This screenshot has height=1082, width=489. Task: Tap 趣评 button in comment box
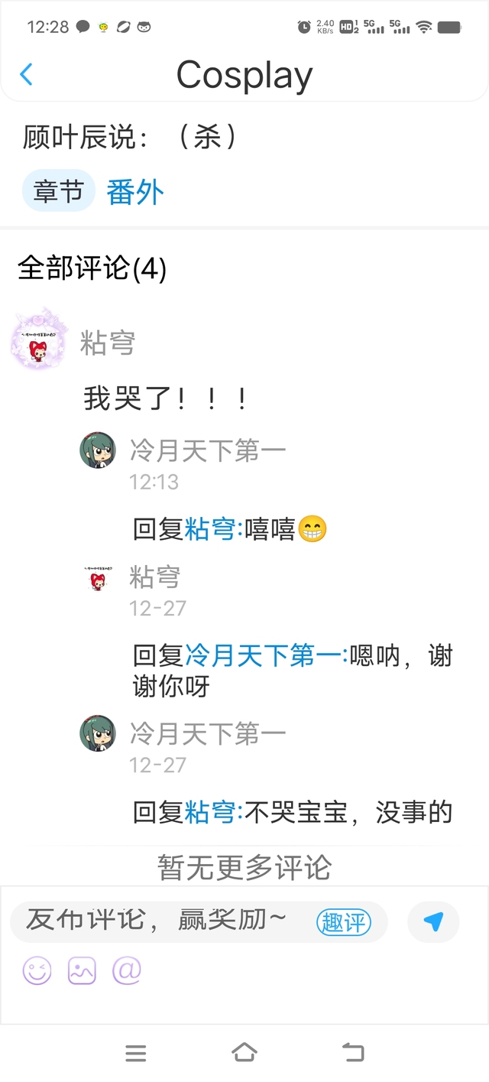pos(344,922)
